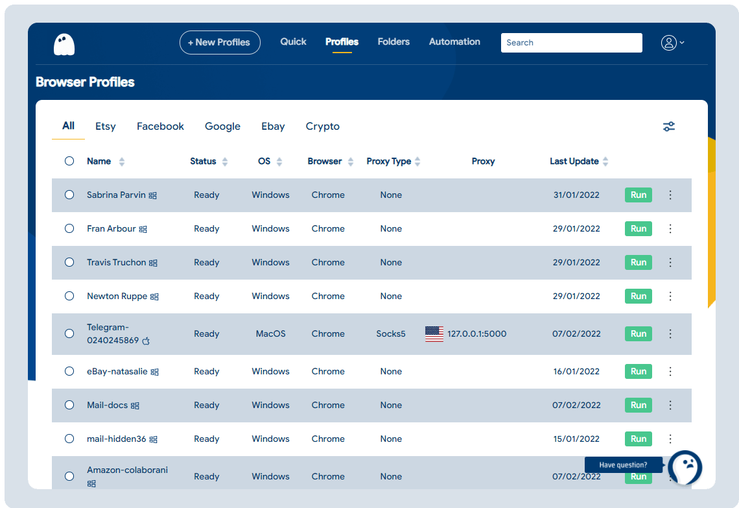This screenshot has width=739, height=508.
Task: Filter profiles by Facebook tab
Action: (x=160, y=127)
